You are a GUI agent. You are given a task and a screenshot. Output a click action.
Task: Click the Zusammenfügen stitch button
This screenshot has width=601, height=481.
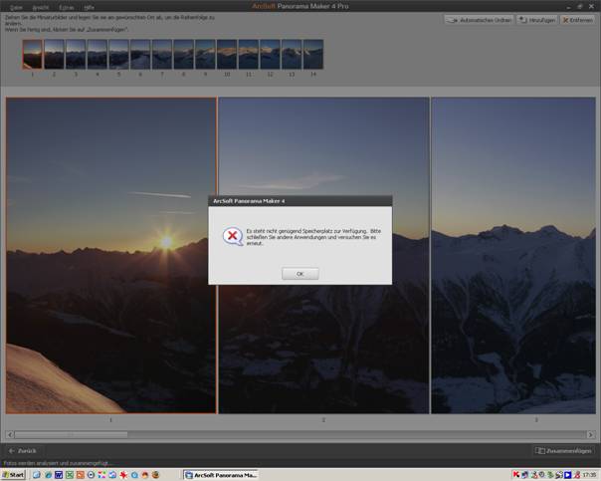point(563,451)
